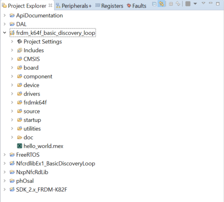The image size is (224, 202).
Task: Click the Project Settings chip icon
Action: point(20,42)
